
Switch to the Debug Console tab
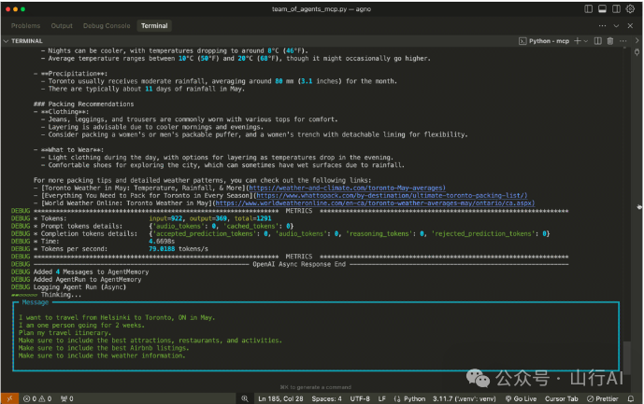point(106,26)
